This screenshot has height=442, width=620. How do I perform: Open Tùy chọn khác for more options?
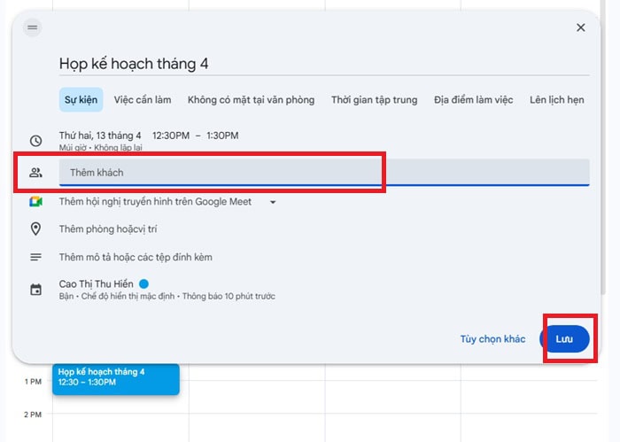(492, 339)
